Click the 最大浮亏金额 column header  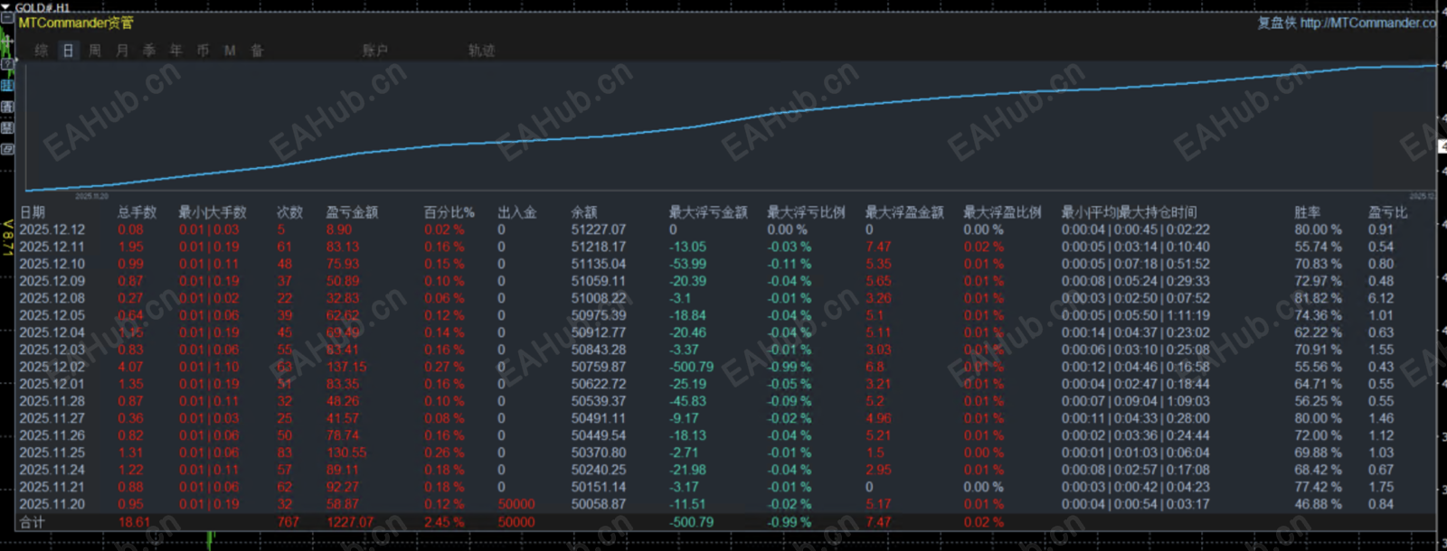point(708,212)
